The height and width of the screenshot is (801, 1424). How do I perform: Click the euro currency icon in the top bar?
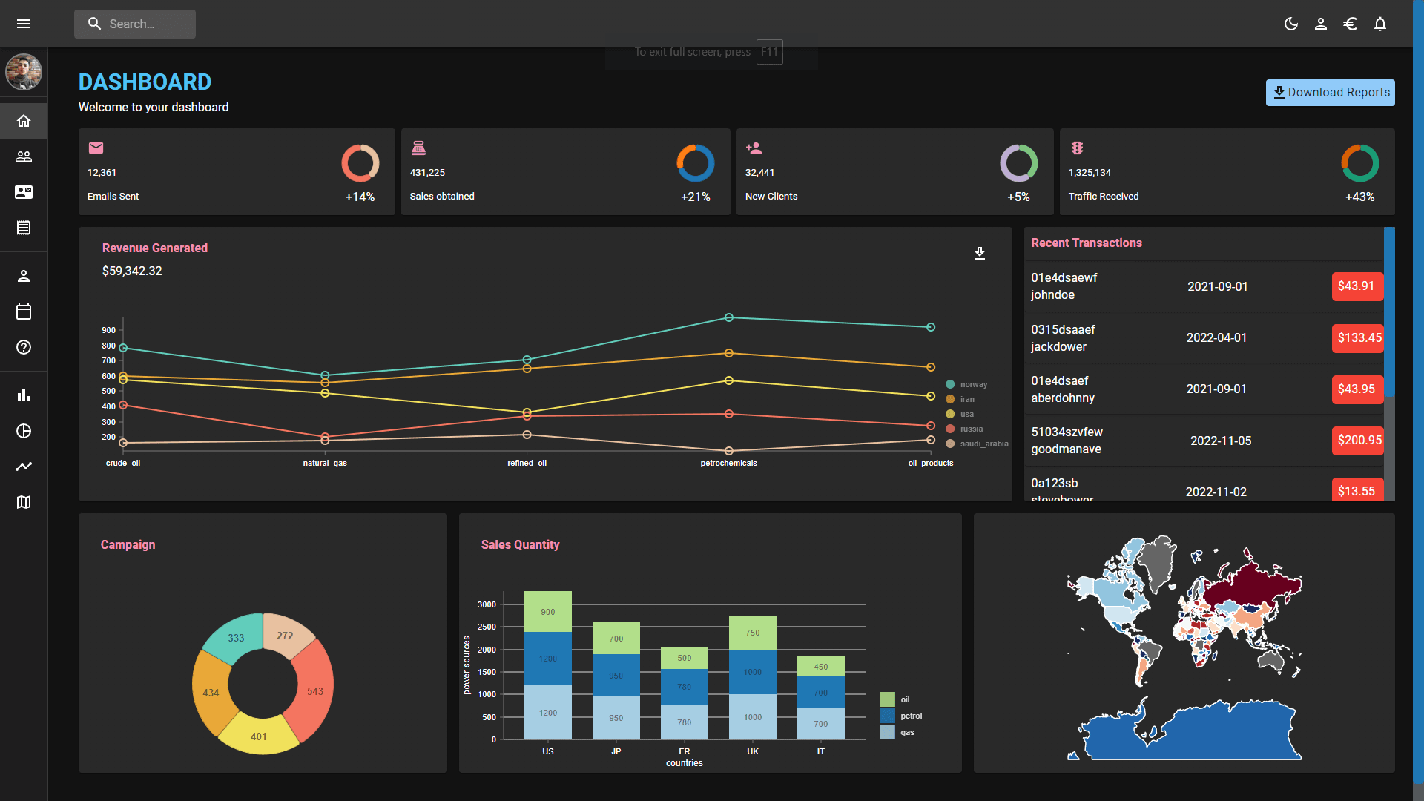tap(1351, 24)
